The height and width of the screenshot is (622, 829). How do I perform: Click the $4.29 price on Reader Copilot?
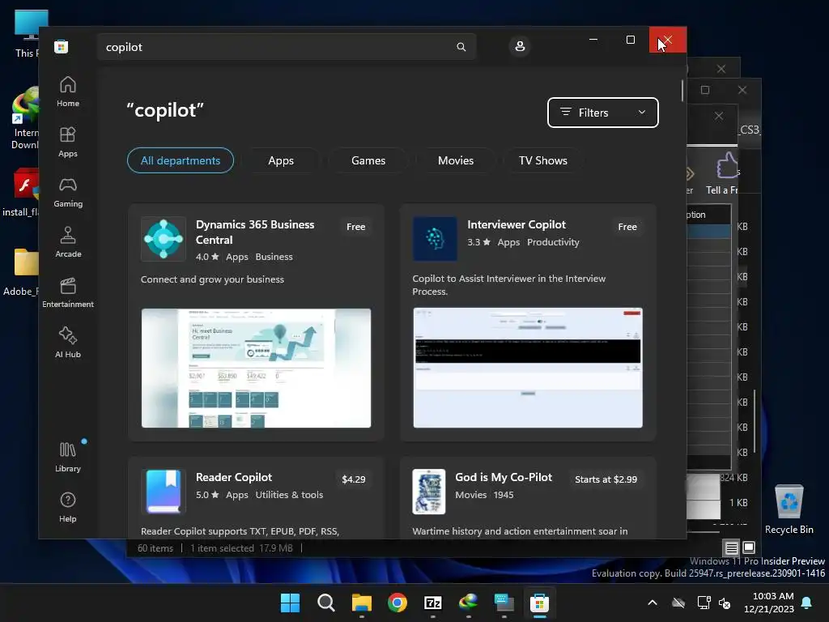(353, 479)
